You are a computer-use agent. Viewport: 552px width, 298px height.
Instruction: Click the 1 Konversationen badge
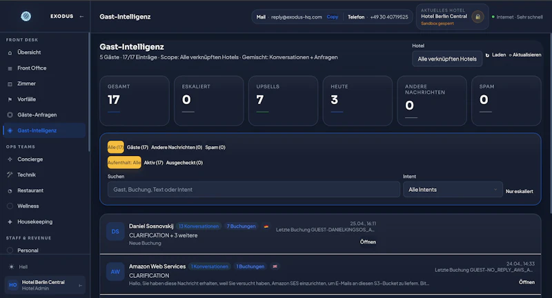(x=210, y=266)
